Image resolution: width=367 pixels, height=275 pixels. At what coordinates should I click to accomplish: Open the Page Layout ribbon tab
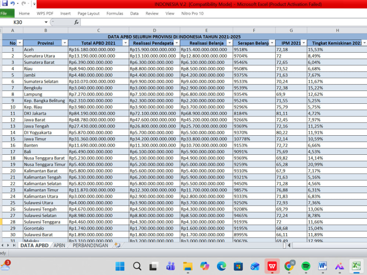(88, 14)
